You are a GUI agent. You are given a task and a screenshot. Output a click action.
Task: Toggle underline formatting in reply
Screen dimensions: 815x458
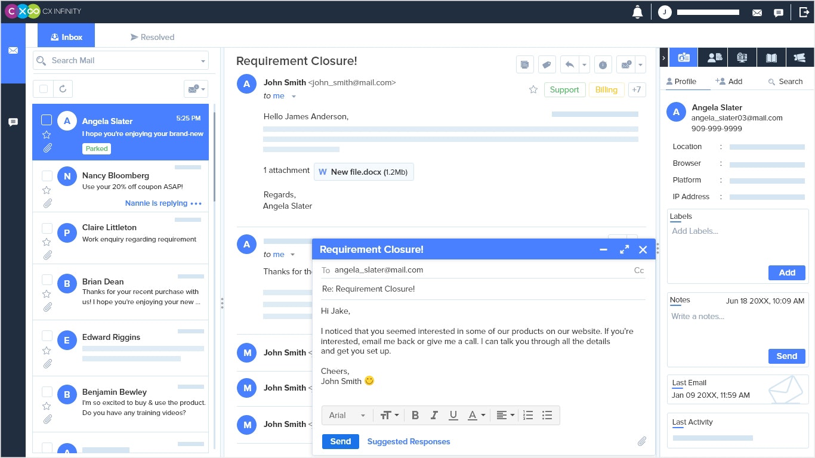point(453,415)
